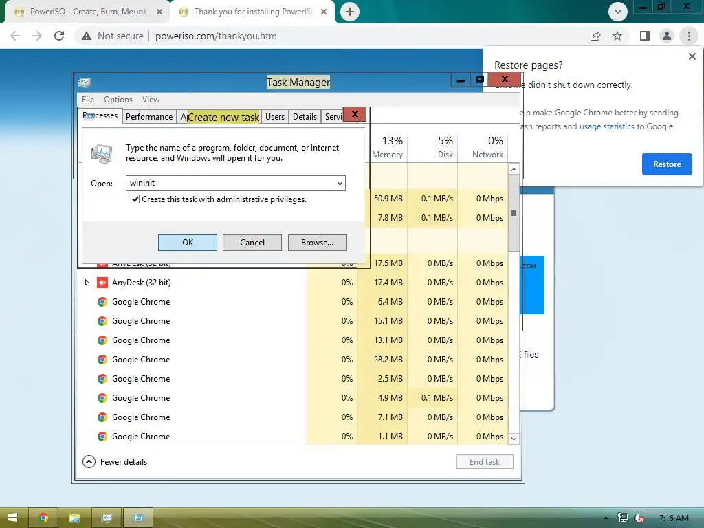The height and width of the screenshot is (528, 704).
Task: Click the process list scrollbar thumb
Action: [514, 213]
